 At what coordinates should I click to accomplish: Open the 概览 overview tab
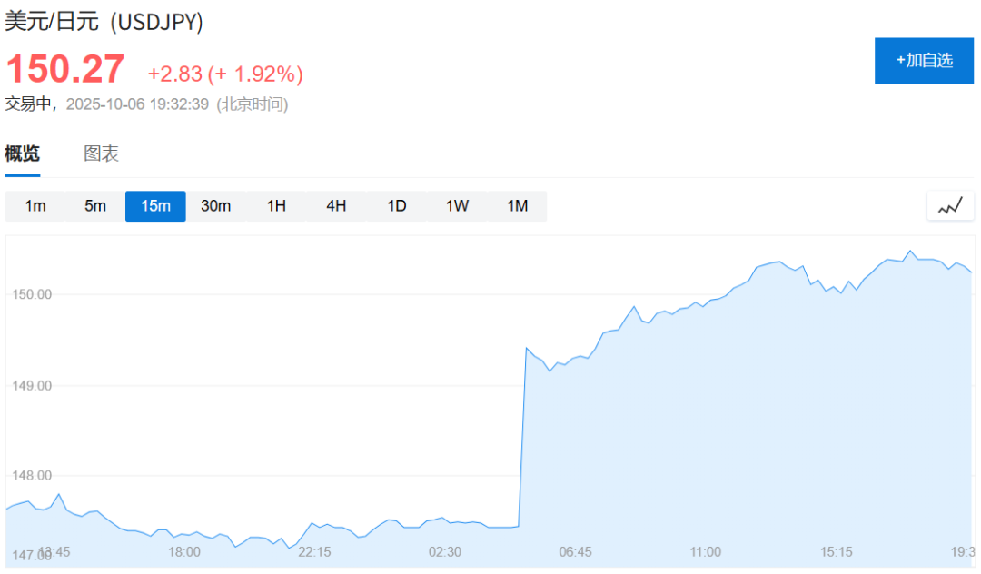coord(23,153)
